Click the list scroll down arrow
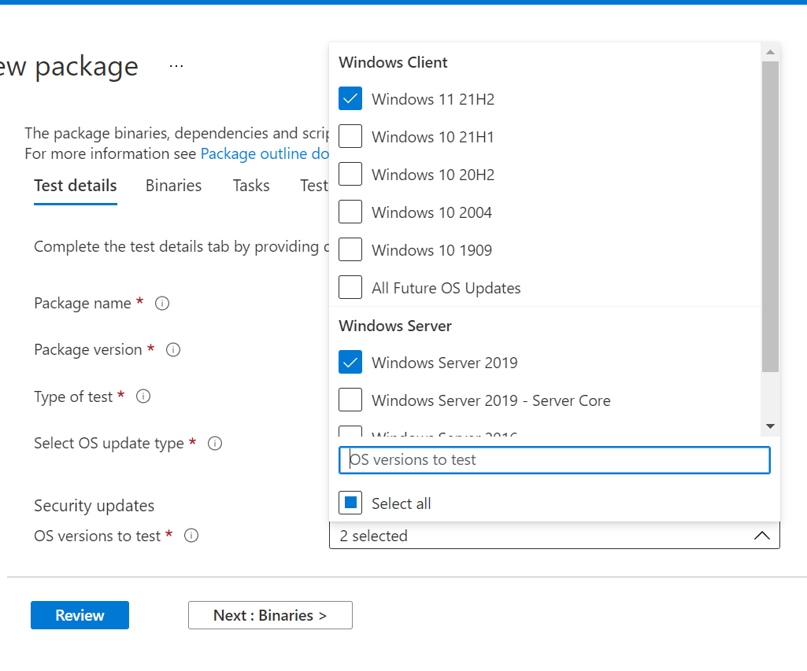This screenshot has width=807, height=671. click(770, 426)
